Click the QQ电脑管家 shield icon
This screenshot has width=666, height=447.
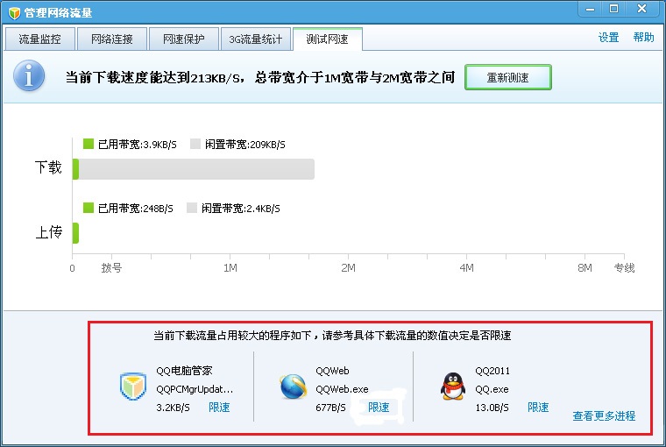point(132,386)
